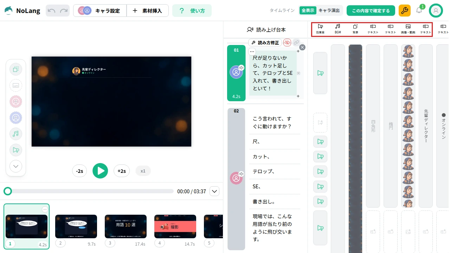Open the 背景 column header
The width and height of the screenshot is (450, 253).
pos(355,29)
